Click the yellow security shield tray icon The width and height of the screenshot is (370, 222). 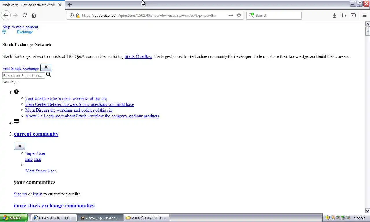[328, 218]
